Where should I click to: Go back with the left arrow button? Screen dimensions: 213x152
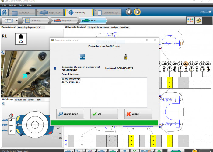coord(129,12)
